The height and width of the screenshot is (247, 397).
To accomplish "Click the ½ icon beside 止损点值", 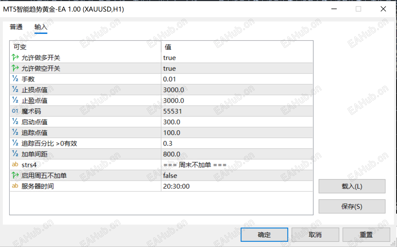I will click(15, 89).
